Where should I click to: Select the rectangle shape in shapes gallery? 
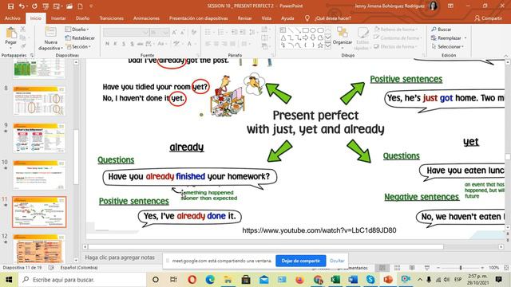tap(305, 30)
